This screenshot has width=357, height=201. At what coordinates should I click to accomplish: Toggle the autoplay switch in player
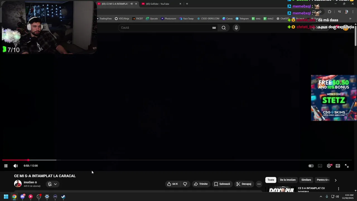(x=311, y=166)
